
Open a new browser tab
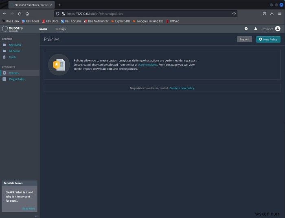click(x=59, y=5)
